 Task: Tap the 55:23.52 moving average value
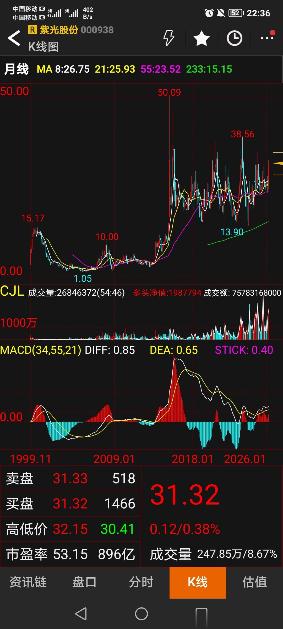tap(161, 69)
